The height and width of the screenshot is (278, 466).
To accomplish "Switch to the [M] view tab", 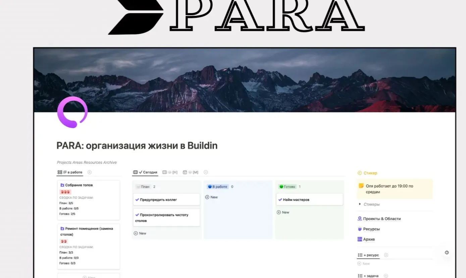I will click(x=191, y=172).
